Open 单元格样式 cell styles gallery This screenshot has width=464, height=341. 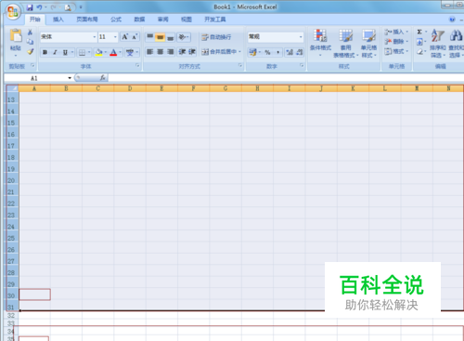pos(368,44)
